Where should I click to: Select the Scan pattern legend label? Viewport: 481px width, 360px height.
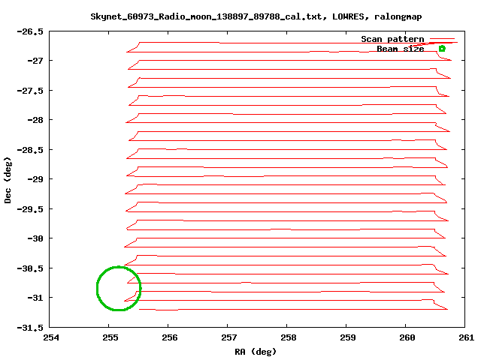(392, 39)
